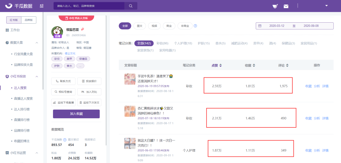Click the 相似号查询 button
341x163 pixels.
point(63,92)
